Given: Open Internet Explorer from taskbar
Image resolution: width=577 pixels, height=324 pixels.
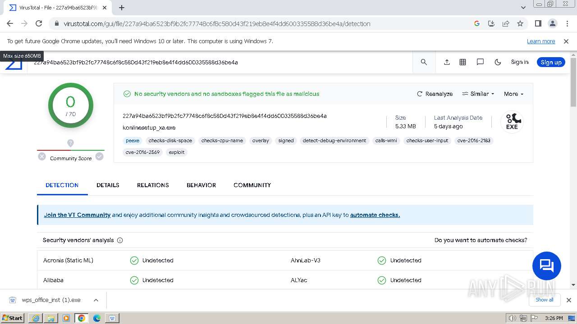Looking at the screenshot, I should (36, 318).
